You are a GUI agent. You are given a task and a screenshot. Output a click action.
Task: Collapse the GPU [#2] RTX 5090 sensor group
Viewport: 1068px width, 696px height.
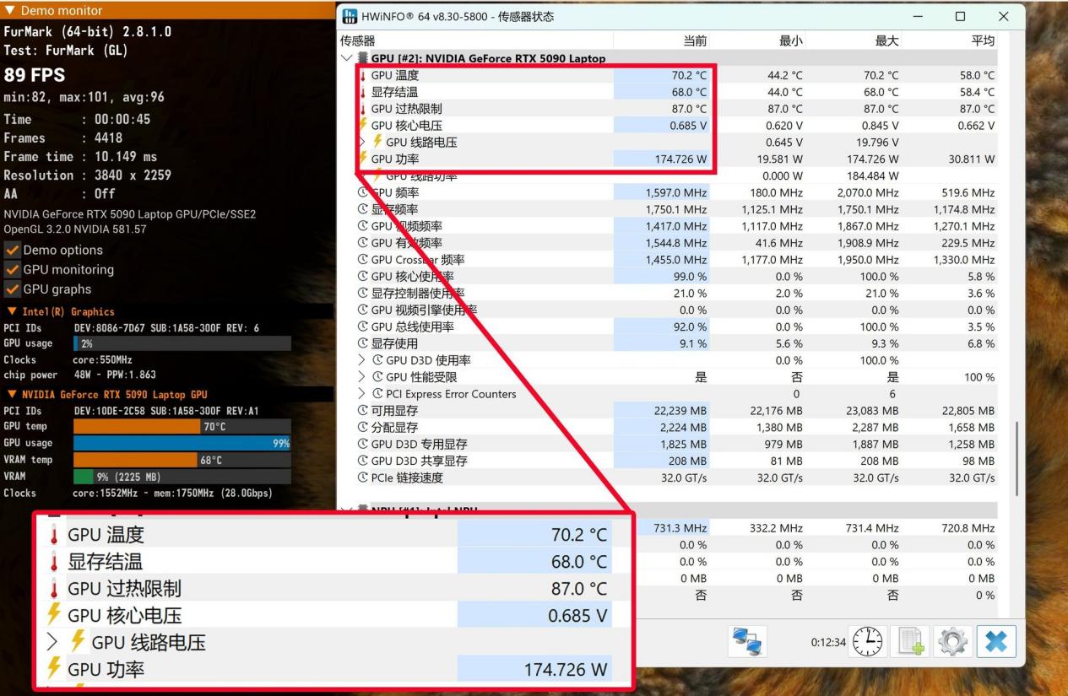point(346,58)
